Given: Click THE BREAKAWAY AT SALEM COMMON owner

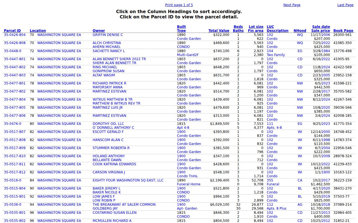Looking at the screenshot, I should [x=124, y=205].
